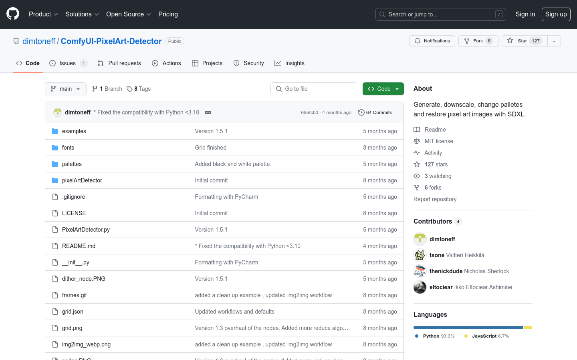This screenshot has width=577, height=360.
Task: Click the Go to file search box
Action: click(x=313, y=89)
